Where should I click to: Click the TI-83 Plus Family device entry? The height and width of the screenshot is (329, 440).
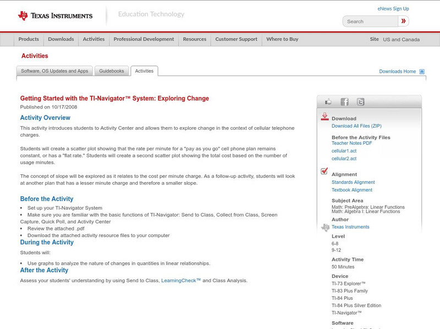350,291
